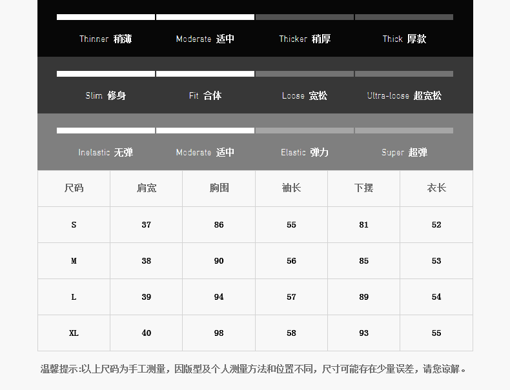510x390 pixels.
Task: Click the 'Slim 修身' fit label
Action: click(105, 95)
